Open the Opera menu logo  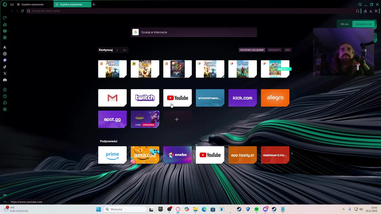pos(5,4)
